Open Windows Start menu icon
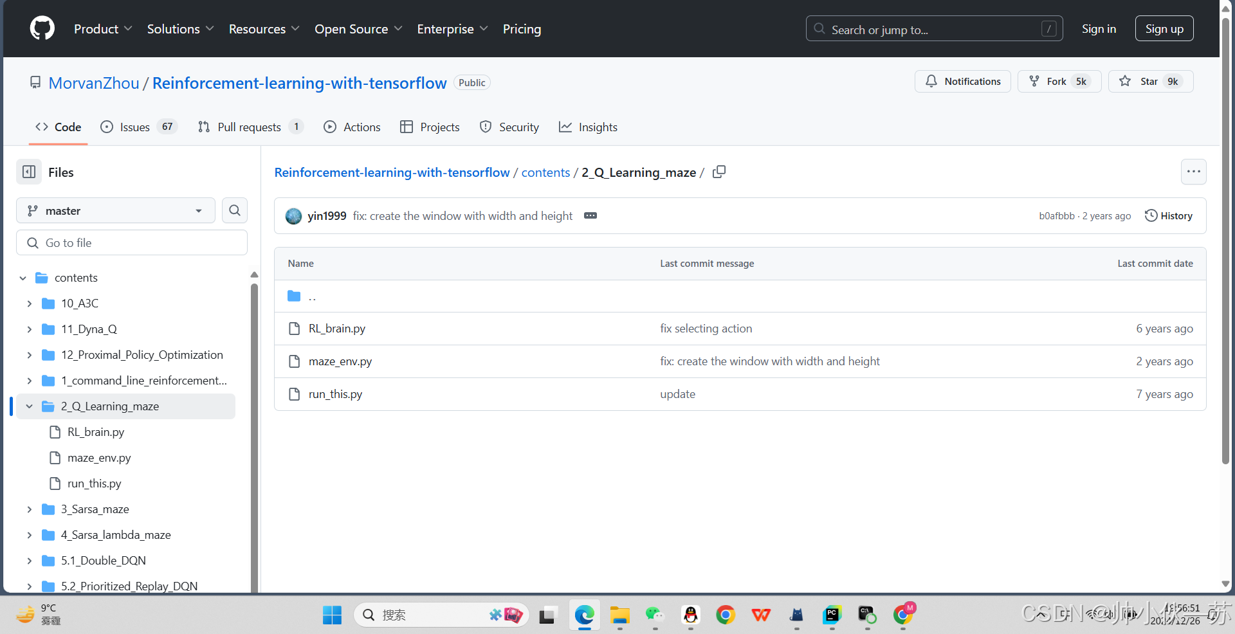This screenshot has height=634, width=1235. tap(332, 615)
